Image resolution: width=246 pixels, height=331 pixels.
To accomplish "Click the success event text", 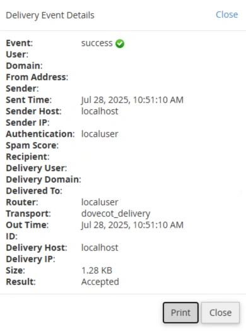I will pos(97,44).
